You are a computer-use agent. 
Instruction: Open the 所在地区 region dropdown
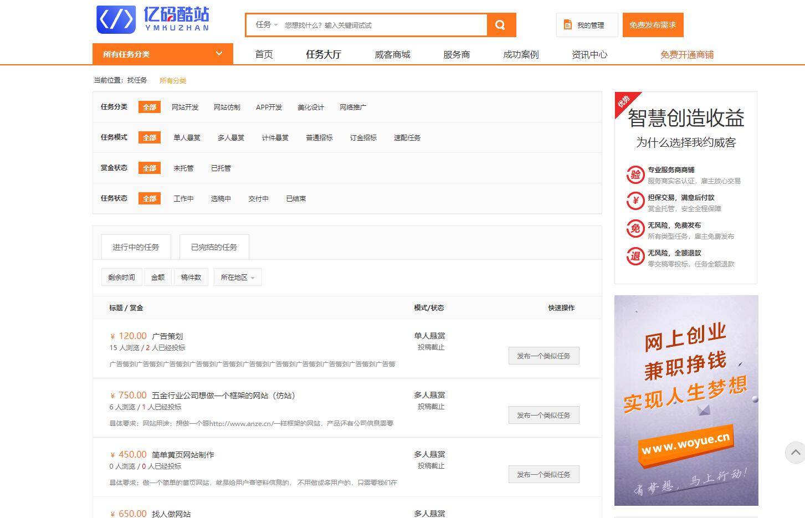pos(238,277)
